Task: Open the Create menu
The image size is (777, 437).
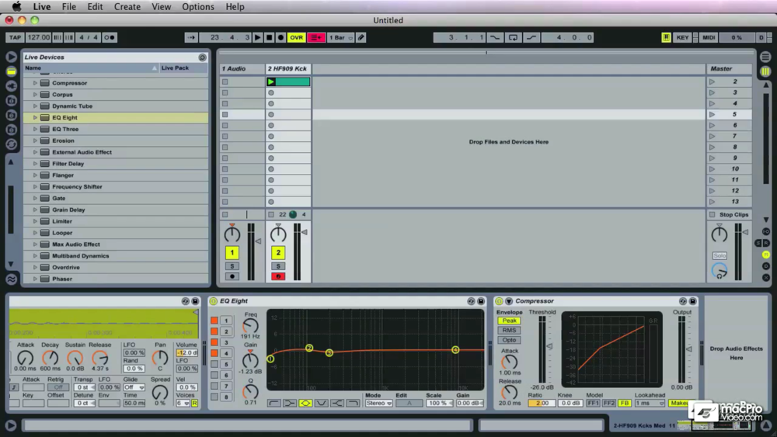Action: pyautogui.click(x=127, y=6)
